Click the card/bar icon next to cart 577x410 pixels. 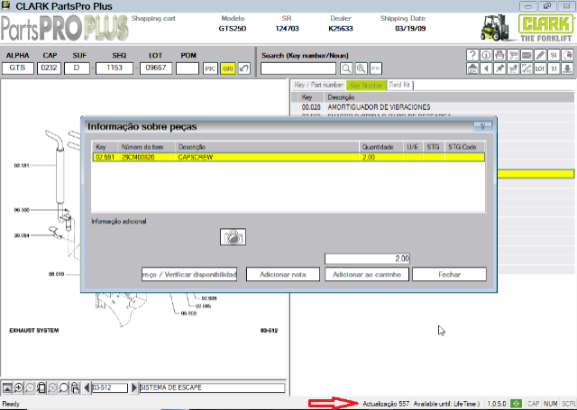tap(527, 55)
